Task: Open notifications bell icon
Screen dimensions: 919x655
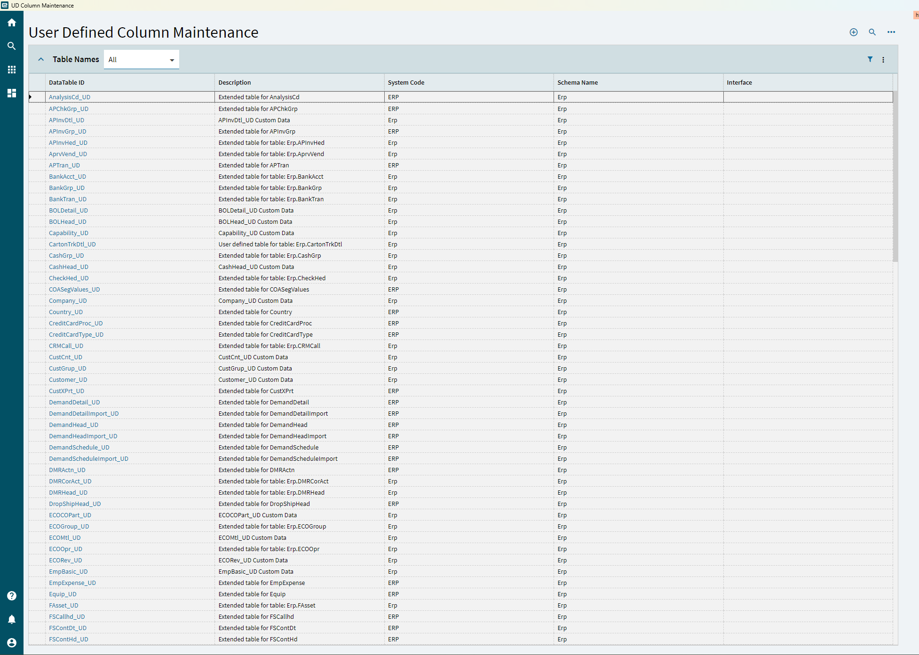Action: point(12,619)
